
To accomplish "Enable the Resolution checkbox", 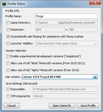I will [8, 30].
